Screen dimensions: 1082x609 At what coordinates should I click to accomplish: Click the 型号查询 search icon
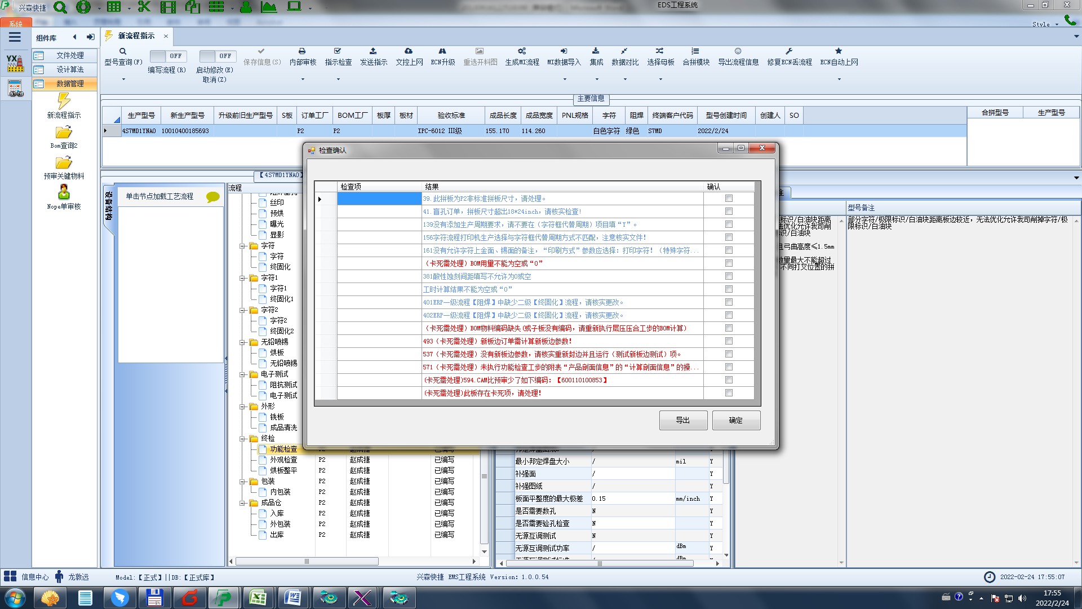click(123, 51)
